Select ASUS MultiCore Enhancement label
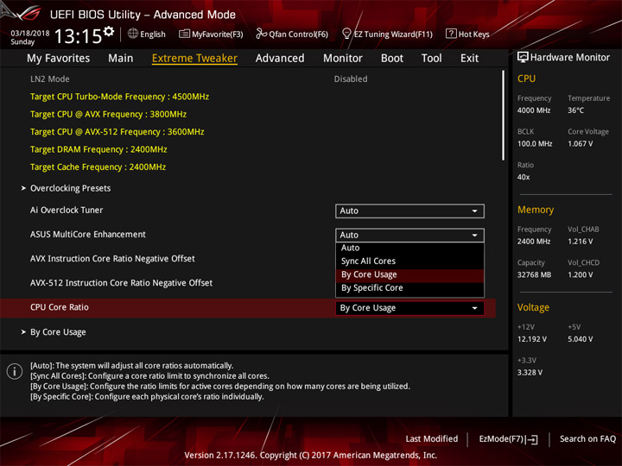Viewport: 622px width, 466px height. [x=87, y=234]
